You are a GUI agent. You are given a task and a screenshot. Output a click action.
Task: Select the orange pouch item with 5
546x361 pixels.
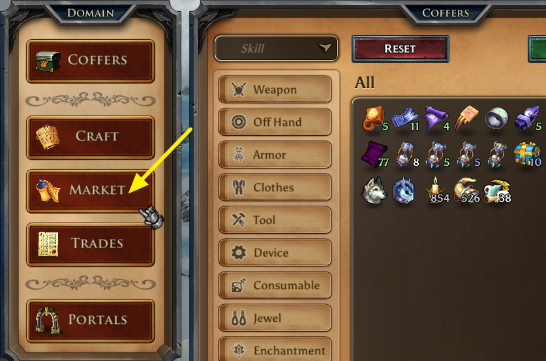pyautogui.click(x=374, y=118)
